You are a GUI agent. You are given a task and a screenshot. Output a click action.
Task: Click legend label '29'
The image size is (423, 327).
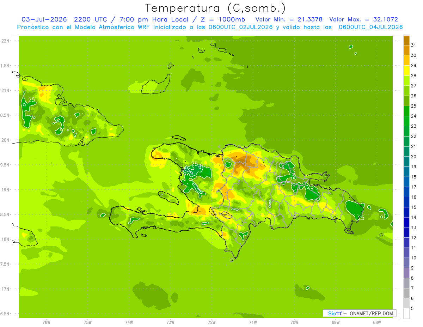tap(413, 66)
